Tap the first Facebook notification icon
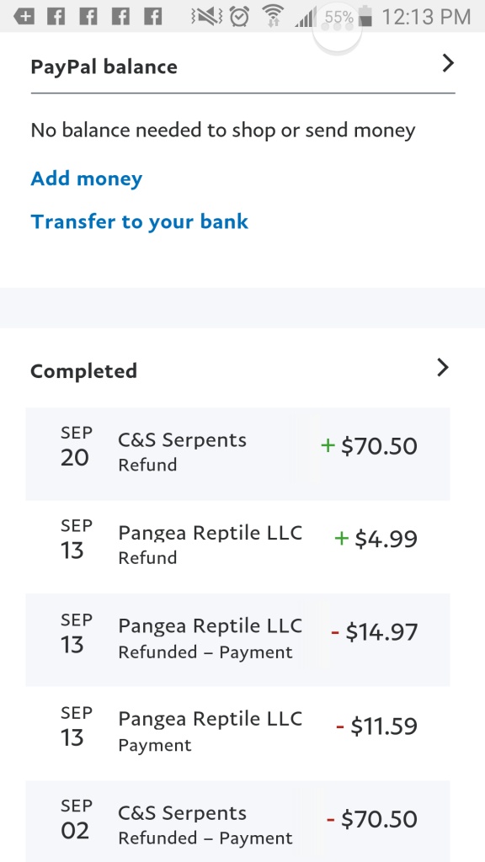The width and height of the screenshot is (485, 862). click(x=56, y=17)
